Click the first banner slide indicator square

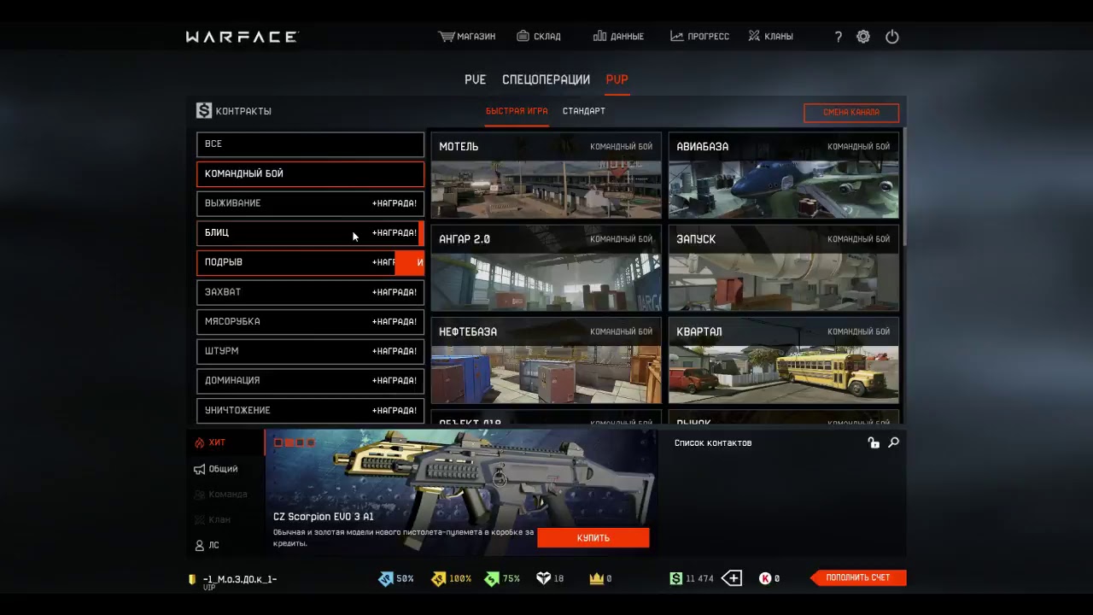tap(278, 442)
